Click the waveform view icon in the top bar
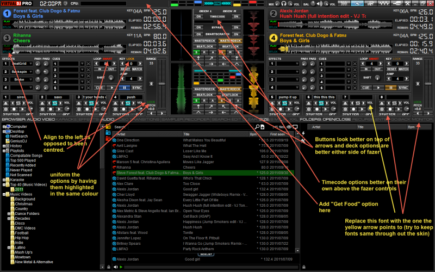Image resolution: width=435 pixels, height=272 pixels. tap(384, 3)
